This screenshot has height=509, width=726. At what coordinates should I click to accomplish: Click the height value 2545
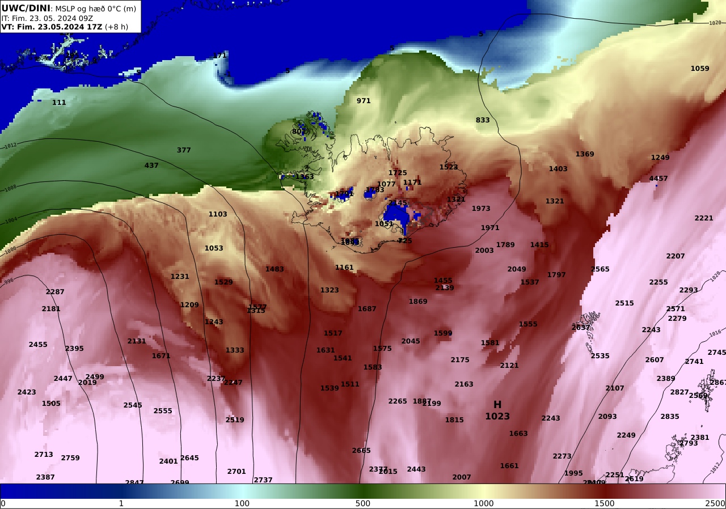[133, 405]
